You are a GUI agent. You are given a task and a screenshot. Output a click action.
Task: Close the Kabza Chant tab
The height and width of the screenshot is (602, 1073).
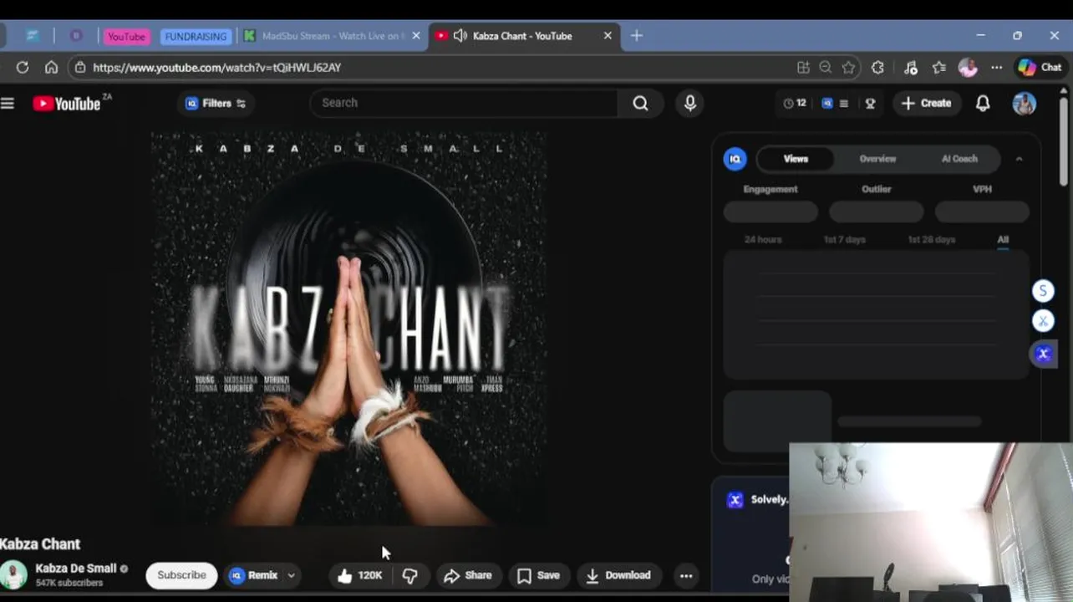coord(608,36)
